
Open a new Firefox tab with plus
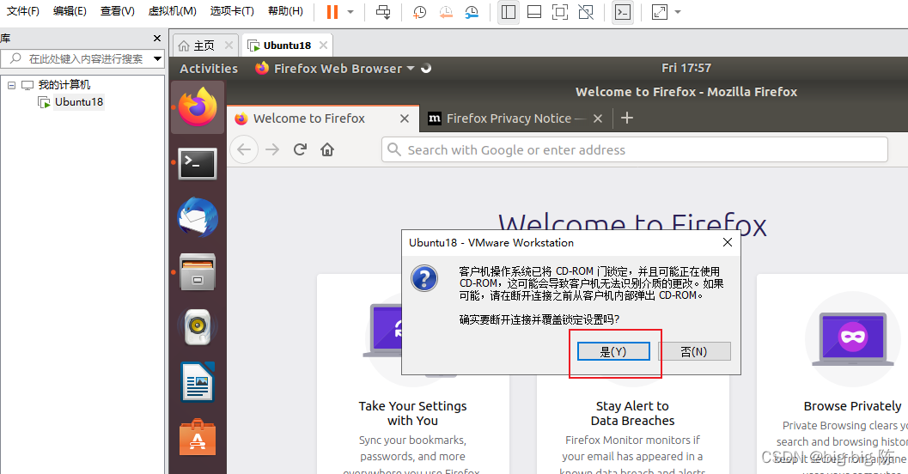(626, 118)
